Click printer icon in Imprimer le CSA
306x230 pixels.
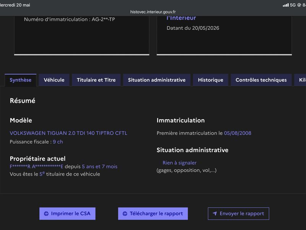tap(46, 214)
